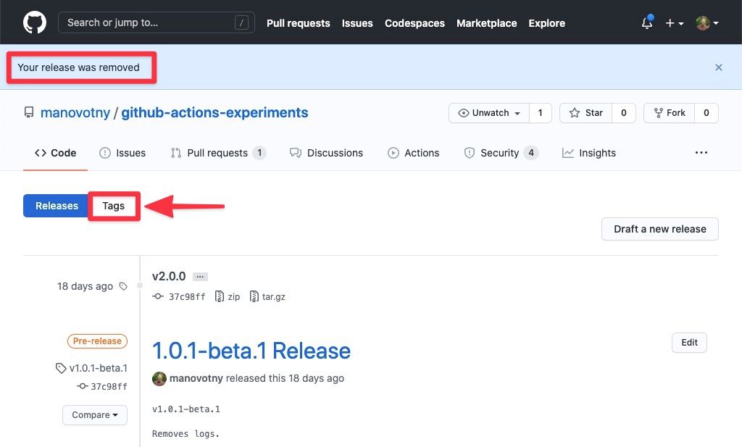Open the plus create-new dropdown
The image size is (742, 447).
pos(675,22)
